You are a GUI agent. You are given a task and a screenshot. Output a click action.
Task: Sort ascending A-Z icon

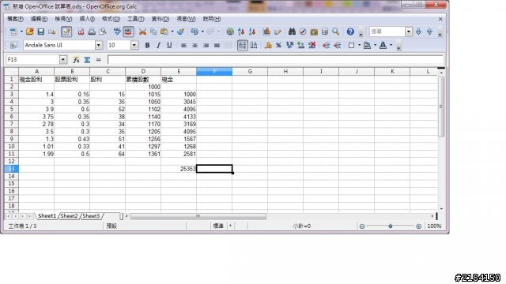[241, 32]
